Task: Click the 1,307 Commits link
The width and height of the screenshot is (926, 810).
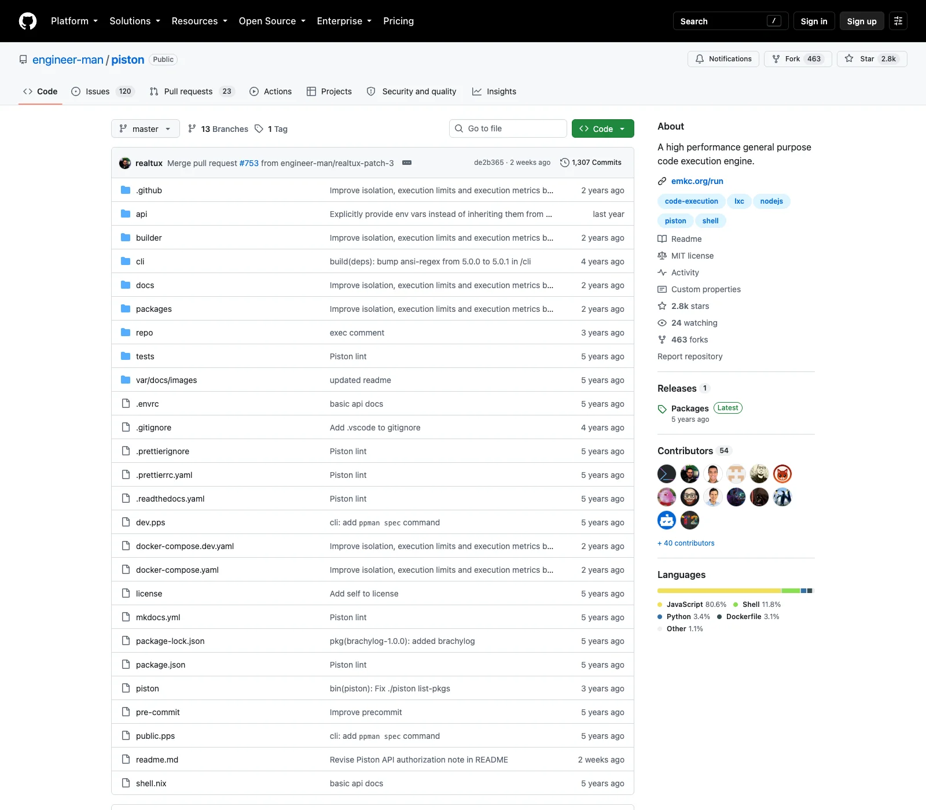Action: [591, 163]
